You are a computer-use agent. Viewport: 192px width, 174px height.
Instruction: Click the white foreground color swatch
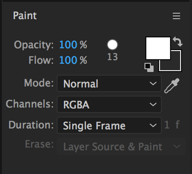[x=158, y=48]
